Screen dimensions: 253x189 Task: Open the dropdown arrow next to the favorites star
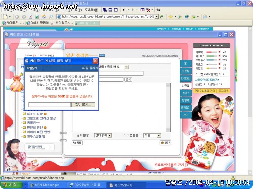(175, 17)
